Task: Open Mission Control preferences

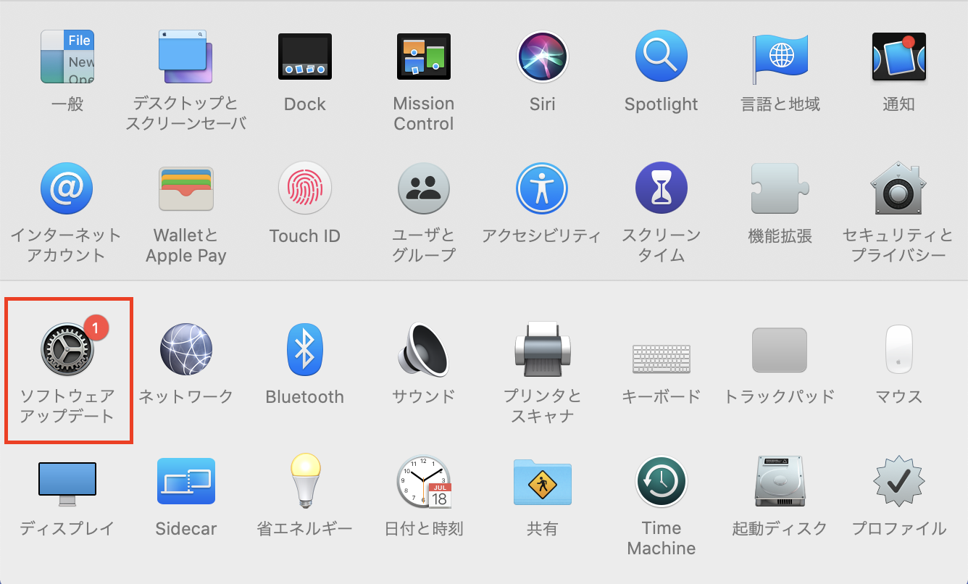Action: pos(424,57)
